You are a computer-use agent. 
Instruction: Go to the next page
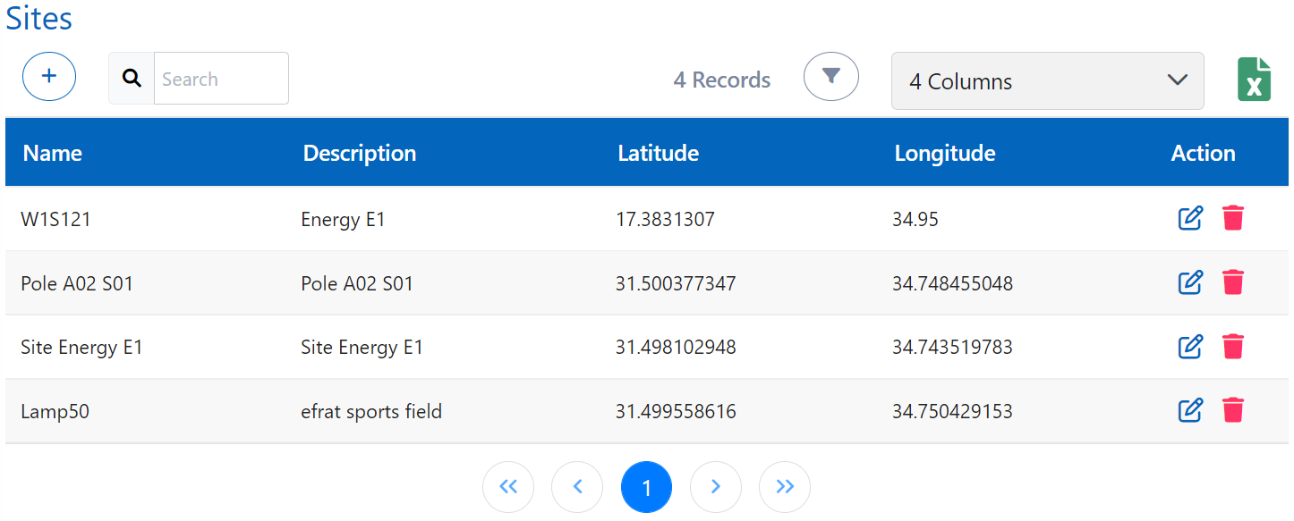pyautogui.click(x=715, y=487)
